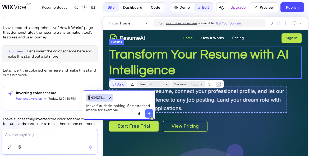Click the Sign In button
Viewport: 309px width, 156px height.
pyautogui.click(x=292, y=38)
